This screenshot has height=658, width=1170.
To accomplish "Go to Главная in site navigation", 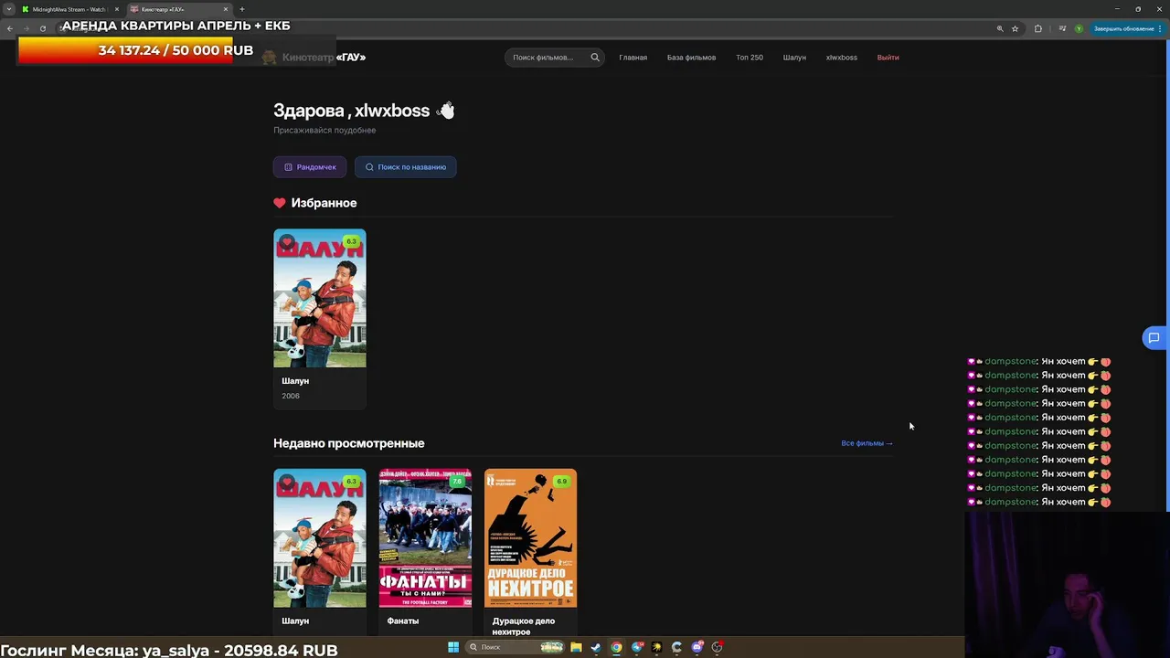I will 633,58.
